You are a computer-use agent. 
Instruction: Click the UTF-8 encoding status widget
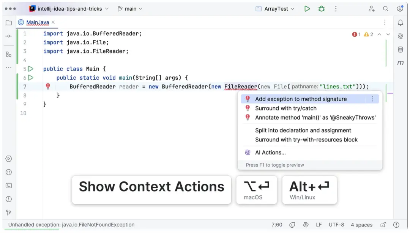(336, 225)
